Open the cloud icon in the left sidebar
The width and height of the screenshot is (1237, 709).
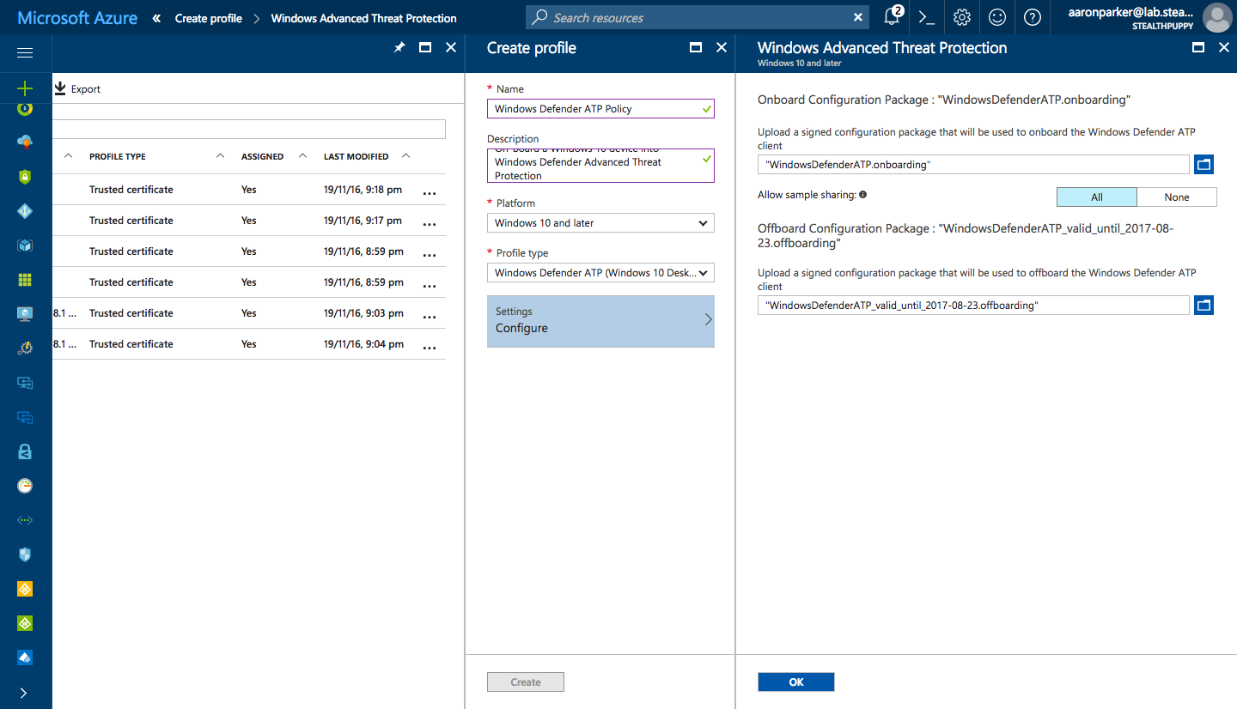(25, 142)
